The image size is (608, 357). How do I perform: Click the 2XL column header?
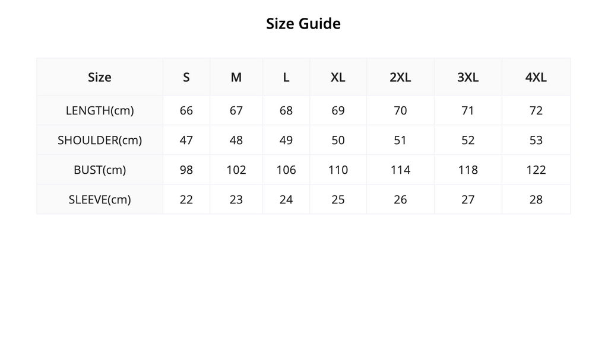(x=400, y=77)
